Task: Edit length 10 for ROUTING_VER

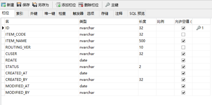Action: 147,47
